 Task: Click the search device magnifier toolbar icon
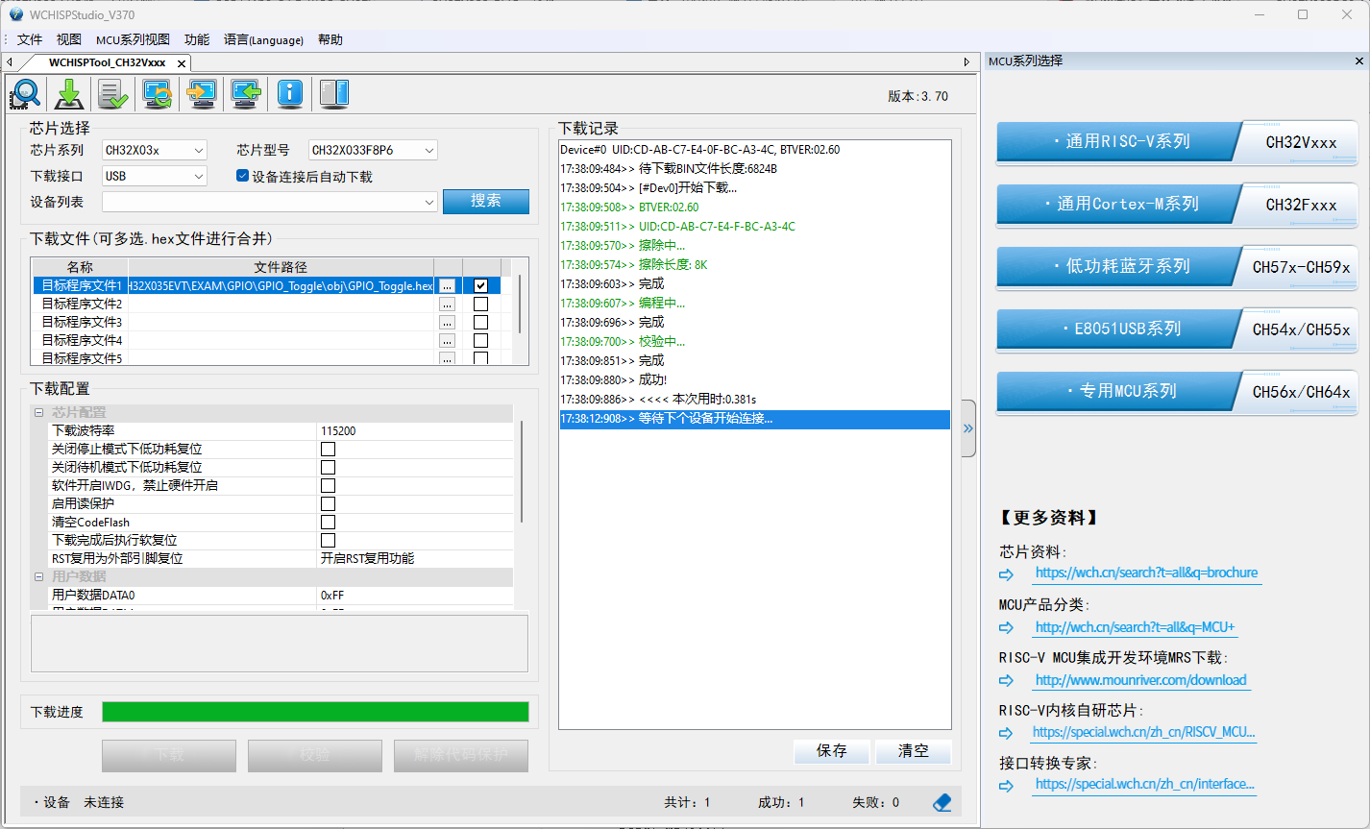click(x=25, y=93)
